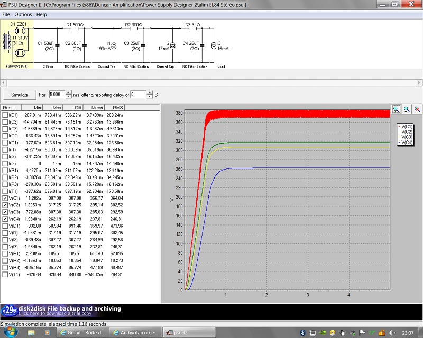The image size is (423, 338).
Task: Uncheck the V(C2) result checkbox
Action: (x=5, y=205)
